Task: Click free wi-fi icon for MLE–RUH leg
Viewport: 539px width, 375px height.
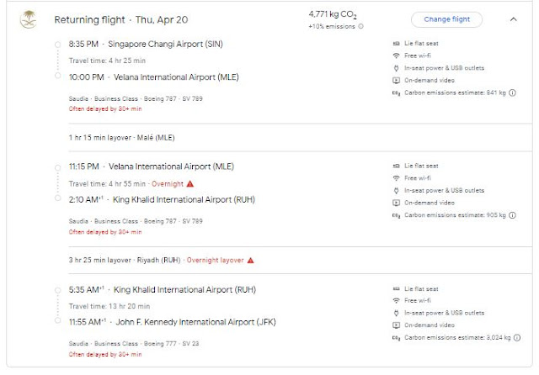Action: point(397,179)
